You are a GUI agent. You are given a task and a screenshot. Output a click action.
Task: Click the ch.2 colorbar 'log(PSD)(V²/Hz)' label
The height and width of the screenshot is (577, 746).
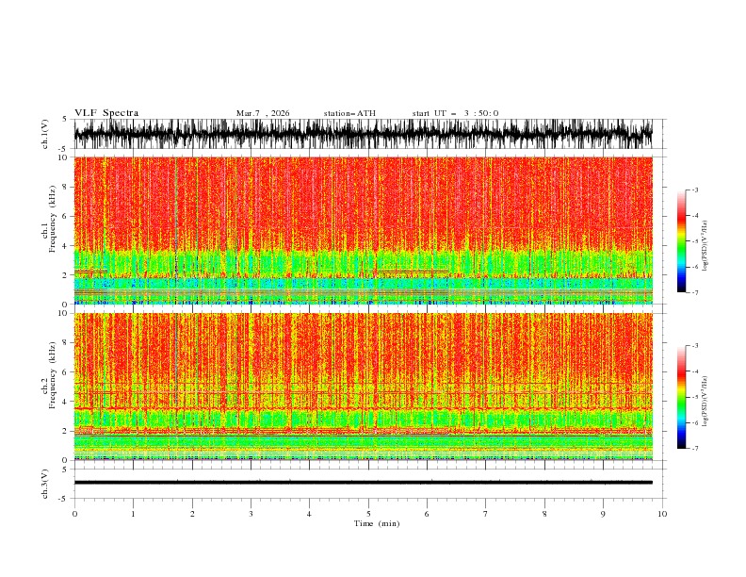[705, 402]
